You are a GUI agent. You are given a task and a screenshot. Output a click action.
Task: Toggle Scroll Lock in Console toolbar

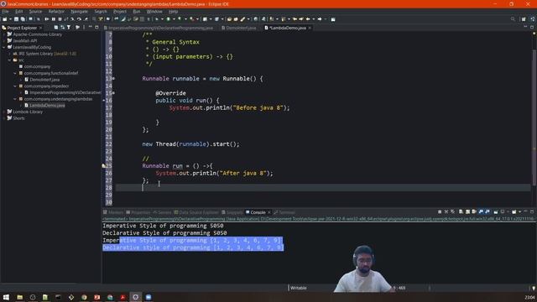tap(467, 212)
